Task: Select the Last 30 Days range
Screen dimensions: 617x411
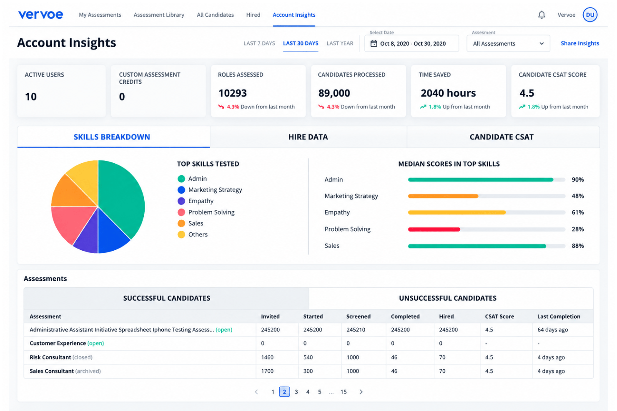Action: (x=301, y=43)
